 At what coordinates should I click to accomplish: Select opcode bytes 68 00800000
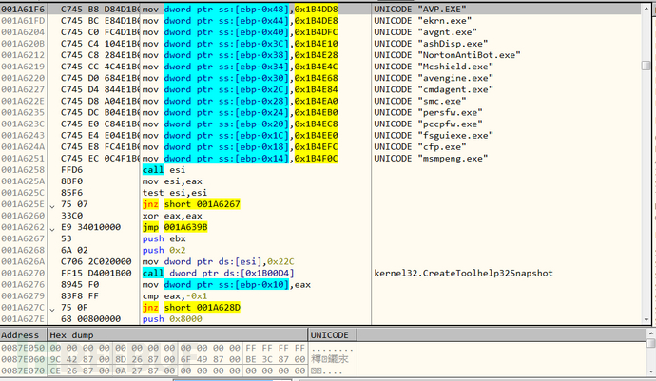[90, 319]
